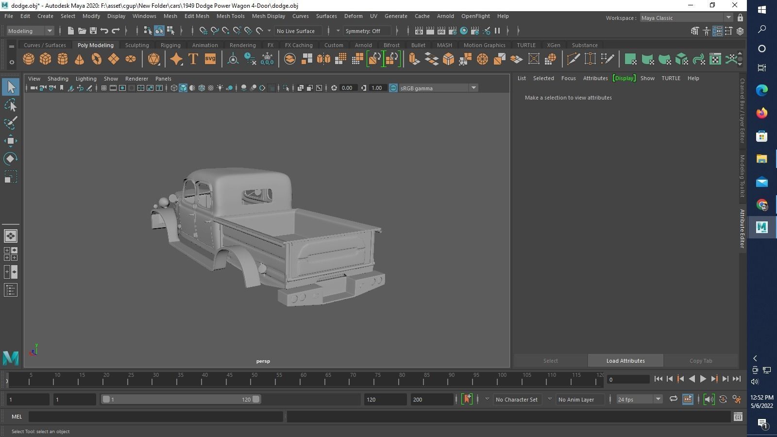Toggle viewport color management sRGB button
The image size is (777, 437).
tap(393, 88)
